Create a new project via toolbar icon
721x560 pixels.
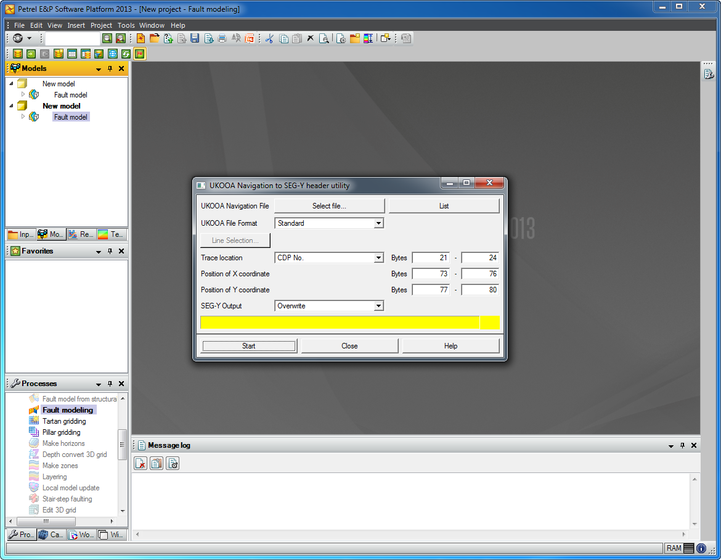pyautogui.click(x=141, y=39)
